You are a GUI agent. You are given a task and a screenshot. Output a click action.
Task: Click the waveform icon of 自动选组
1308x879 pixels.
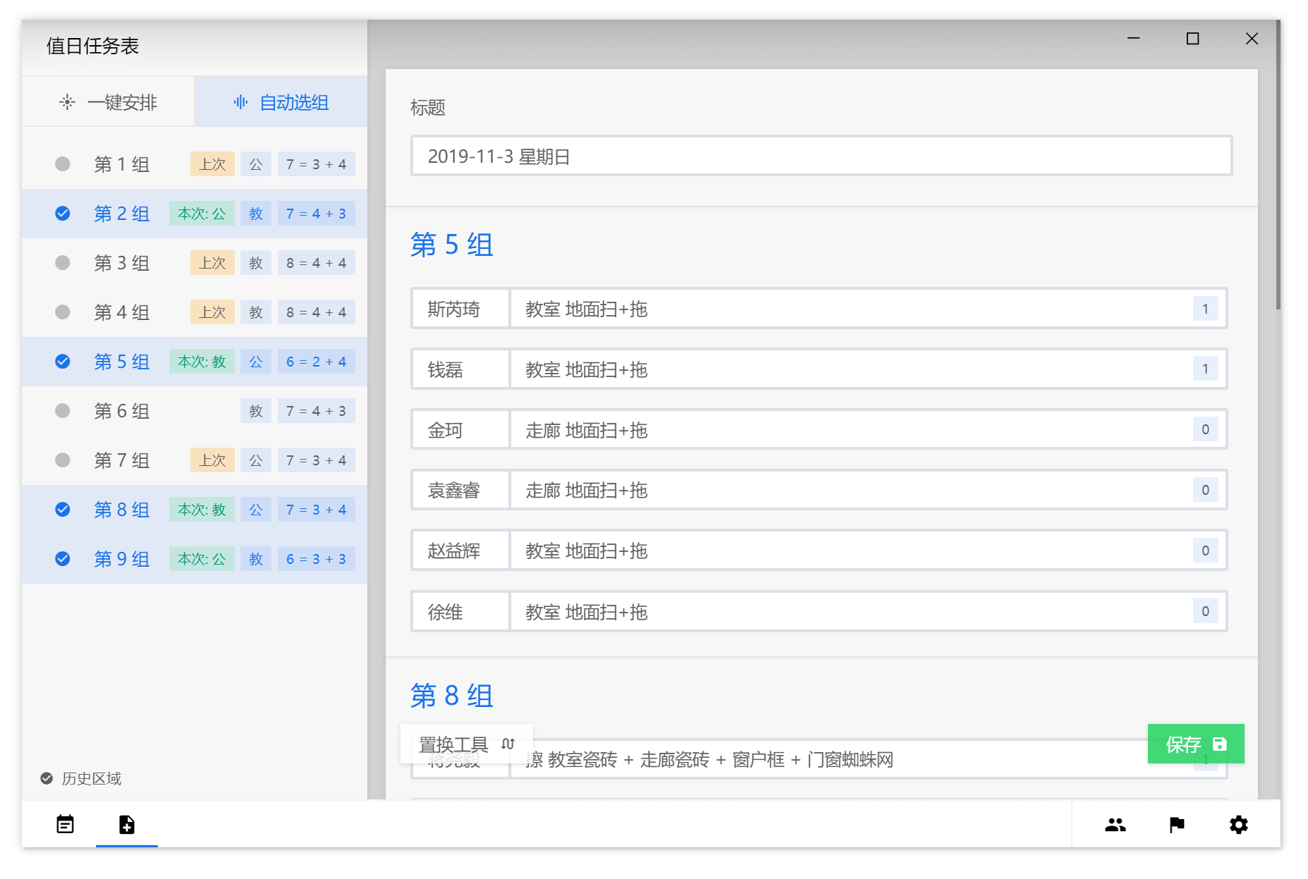(240, 102)
